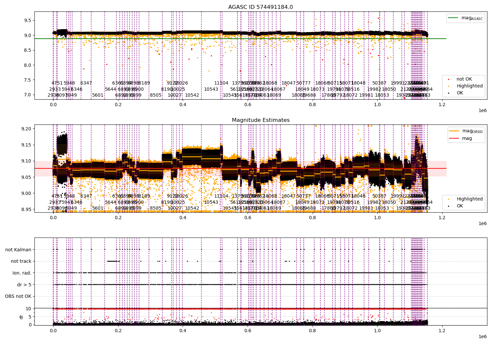Click obsid label 5601 in Magnitude Estimates plot
The width and height of the screenshot is (492, 344).
coord(98,208)
